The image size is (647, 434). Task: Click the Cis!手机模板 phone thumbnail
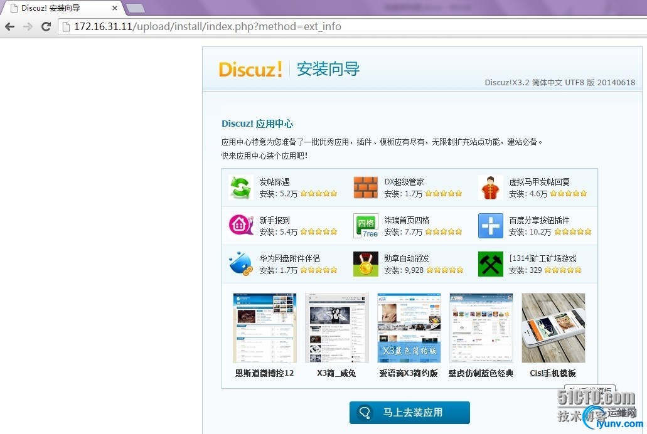click(x=553, y=328)
